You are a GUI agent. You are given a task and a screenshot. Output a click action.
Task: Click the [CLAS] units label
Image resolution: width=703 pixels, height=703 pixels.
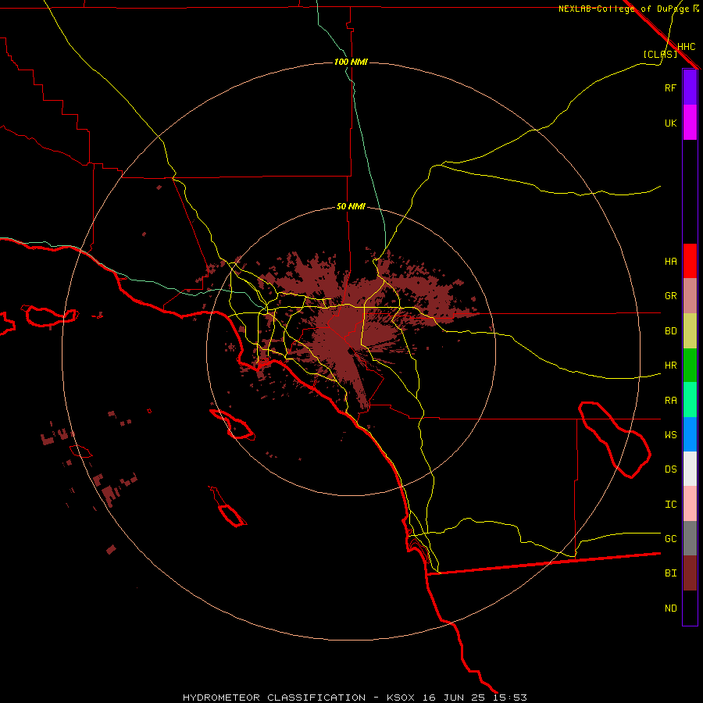(660, 54)
